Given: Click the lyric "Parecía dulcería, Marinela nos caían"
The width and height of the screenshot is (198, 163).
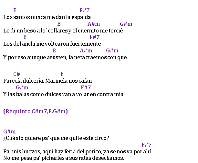Looking at the screenshot, I should (x=47, y=81).
